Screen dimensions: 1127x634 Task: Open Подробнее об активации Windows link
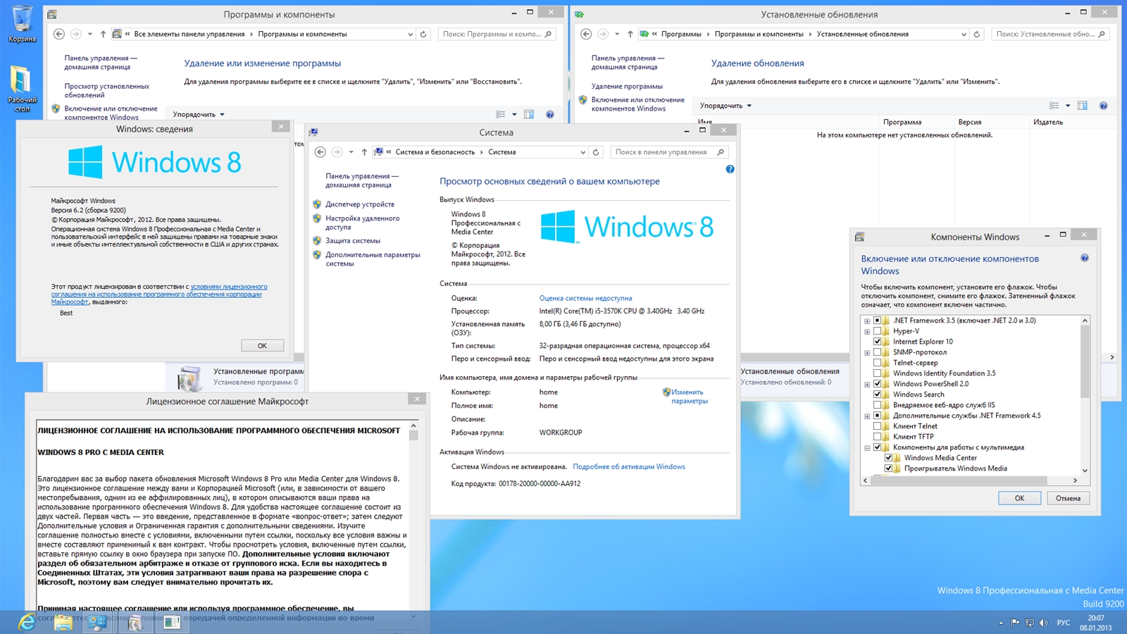(x=628, y=466)
